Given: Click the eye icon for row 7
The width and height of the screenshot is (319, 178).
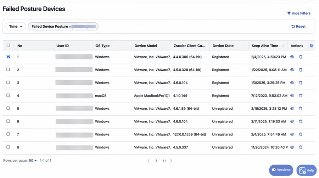Looking at the screenshot, I should click(x=292, y=134).
